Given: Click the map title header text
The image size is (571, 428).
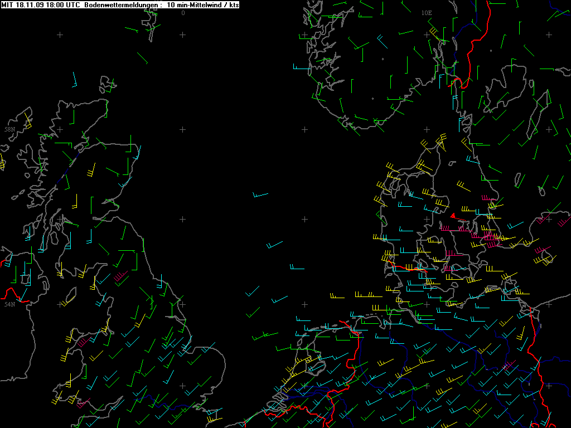Looking at the screenshot, I should pyautogui.click(x=120, y=4).
